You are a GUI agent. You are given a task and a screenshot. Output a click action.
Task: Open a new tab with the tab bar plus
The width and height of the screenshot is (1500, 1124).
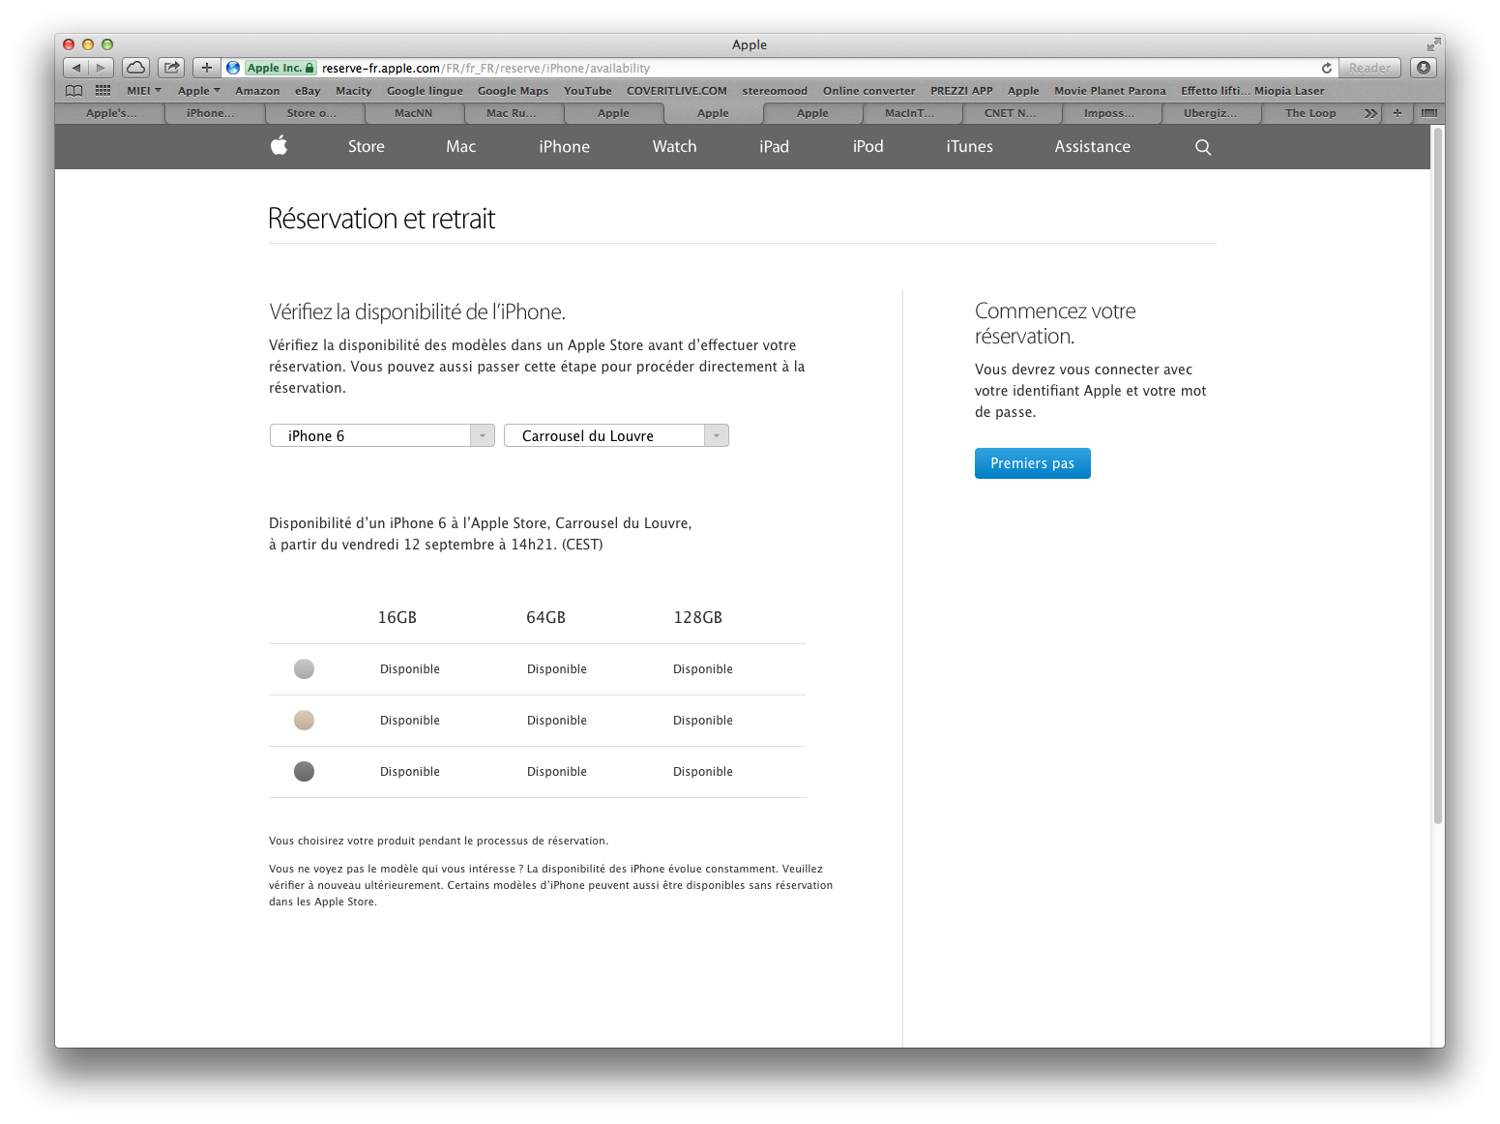(x=1397, y=113)
